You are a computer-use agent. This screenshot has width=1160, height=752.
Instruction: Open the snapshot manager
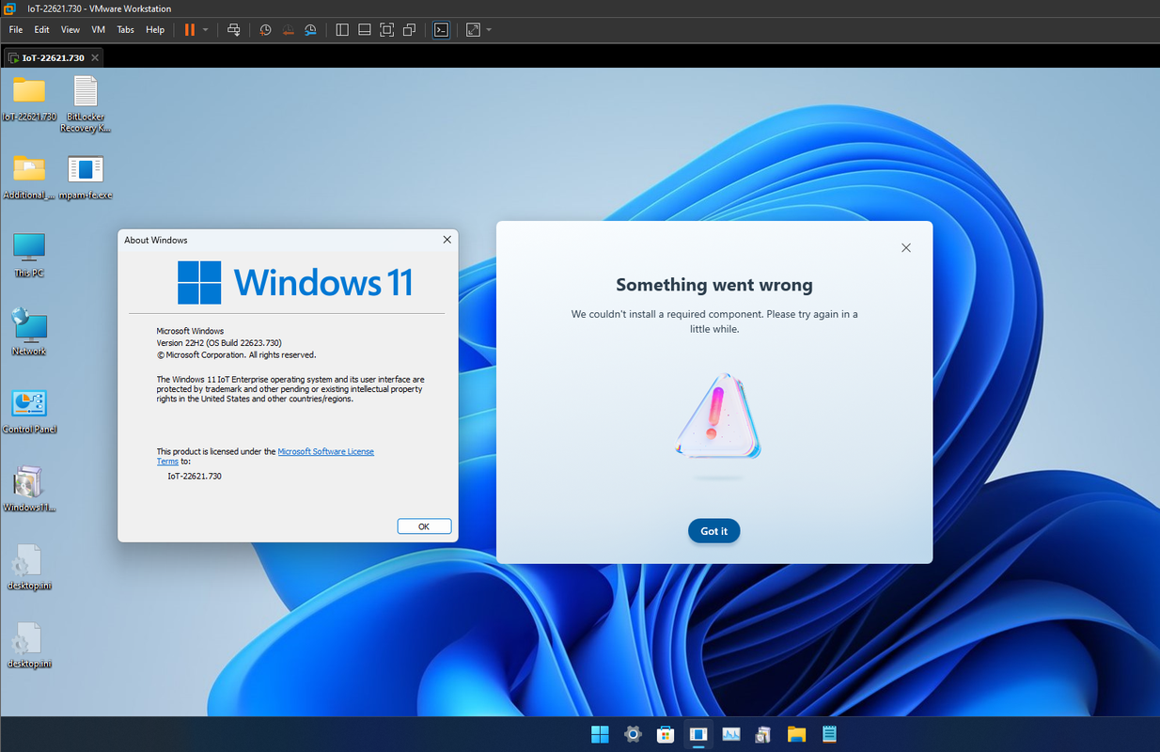click(x=310, y=30)
